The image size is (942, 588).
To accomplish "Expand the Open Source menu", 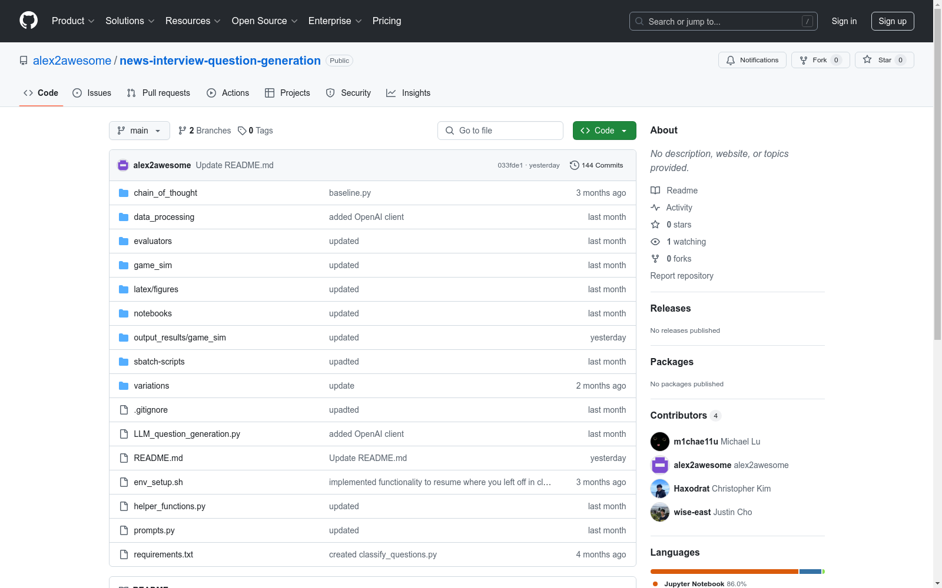I will click(x=265, y=21).
